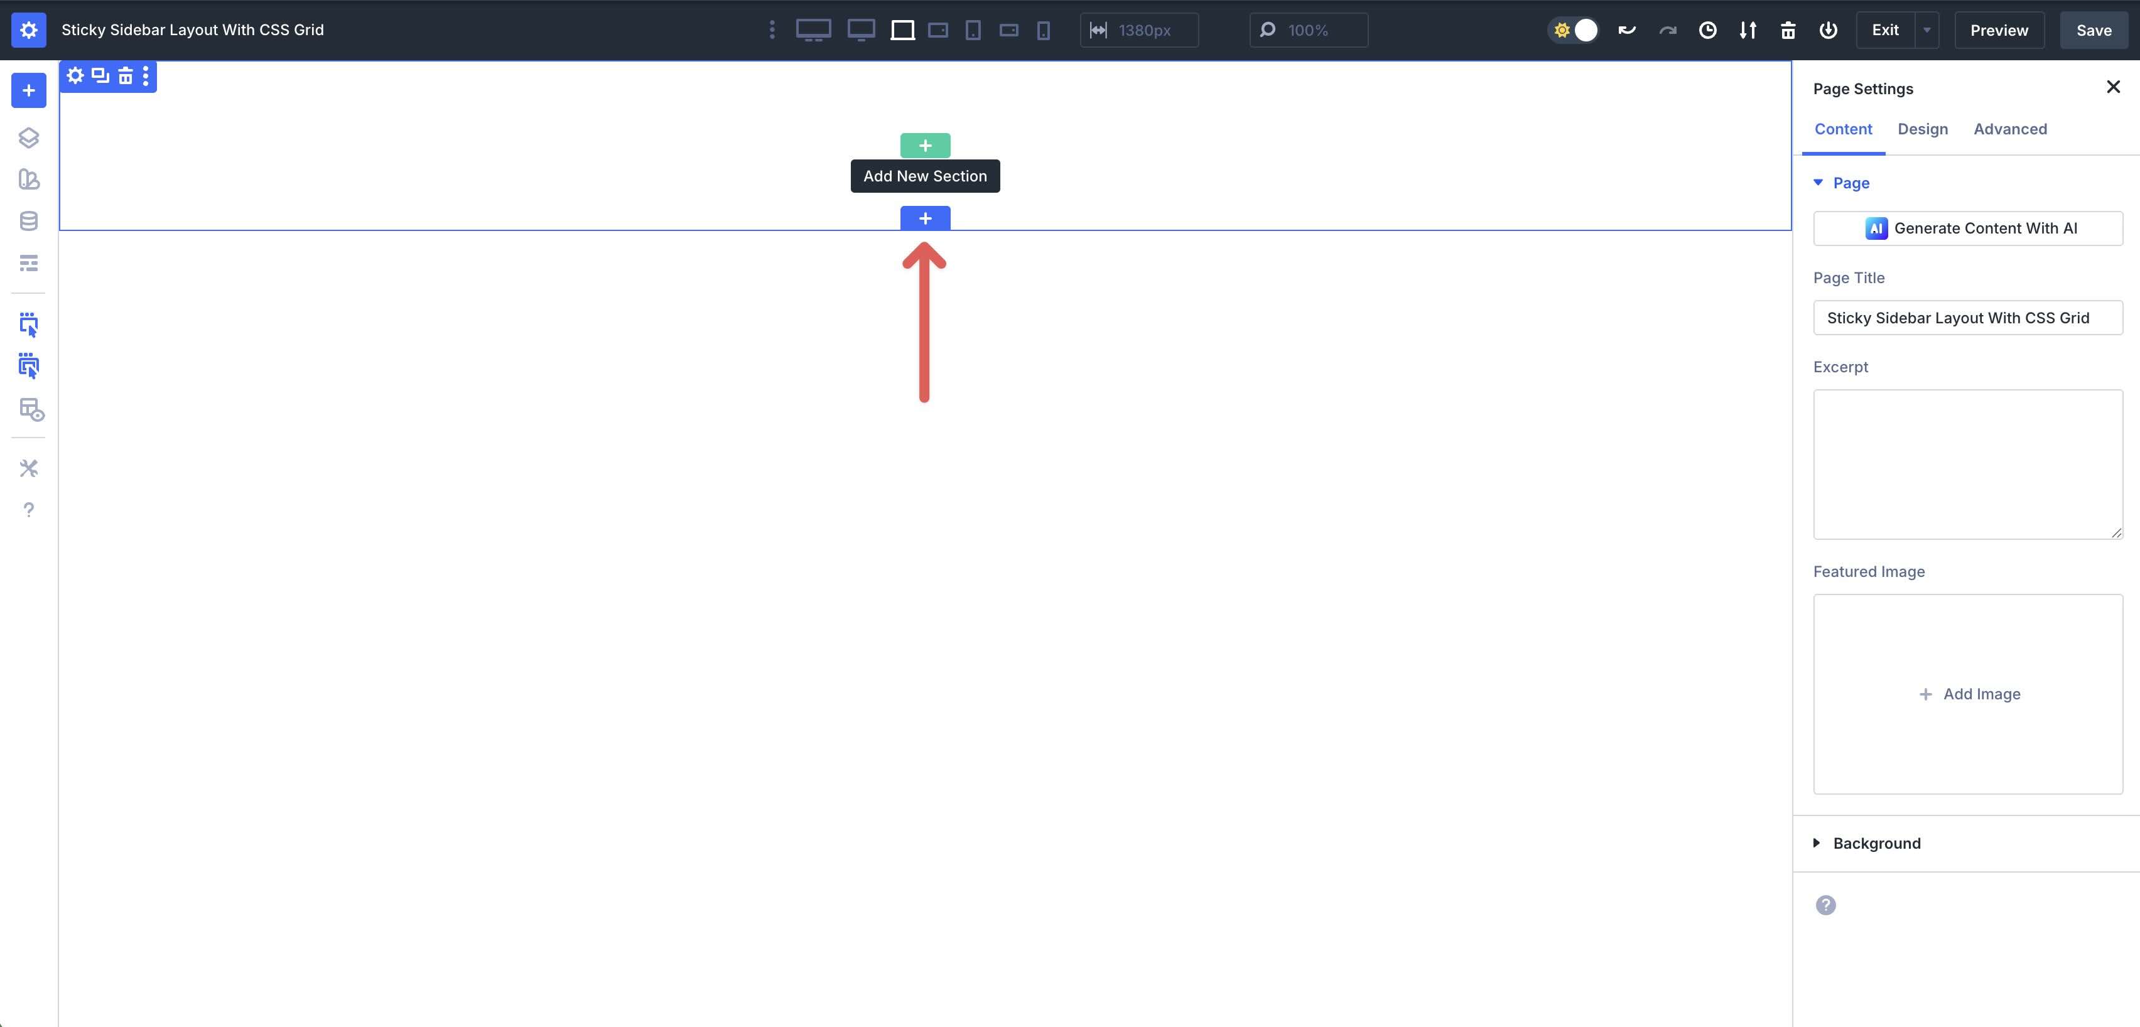
Task: Select the tablet preview icon
Action: 973,30
